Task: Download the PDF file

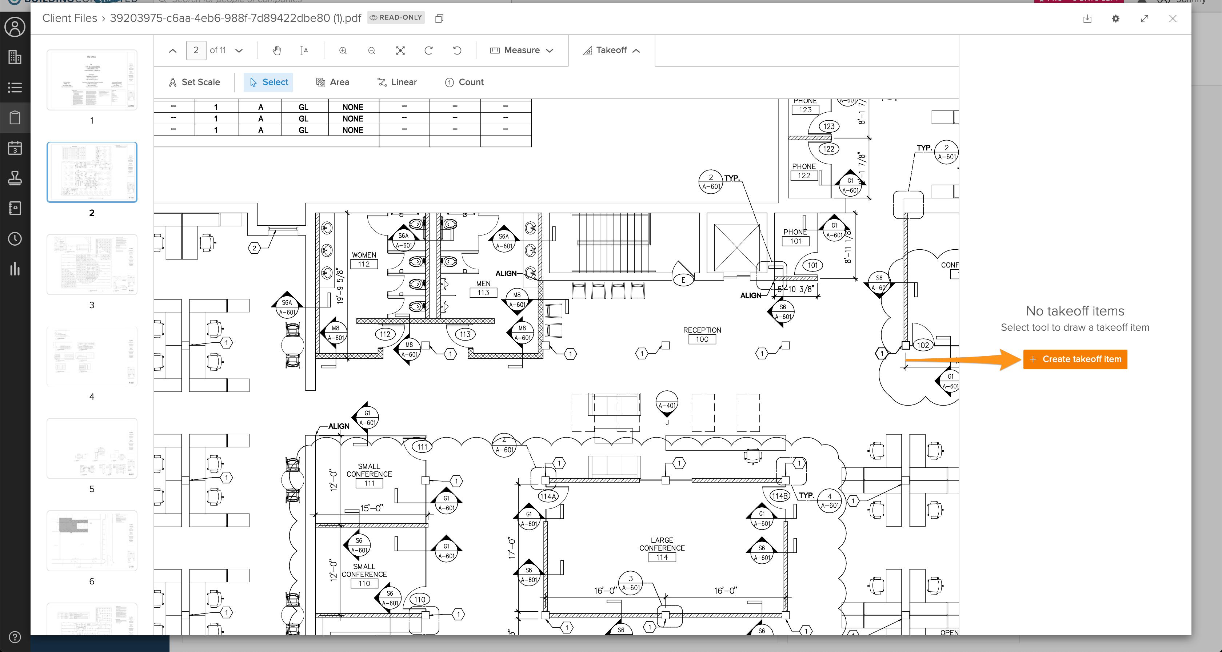Action: point(1087,19)
